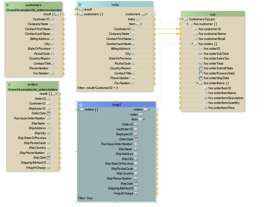Collapse the foo:orders [ ] tree node
Image resolution: width=272 pixels, height=207 pixels.
tap(192, 44)
